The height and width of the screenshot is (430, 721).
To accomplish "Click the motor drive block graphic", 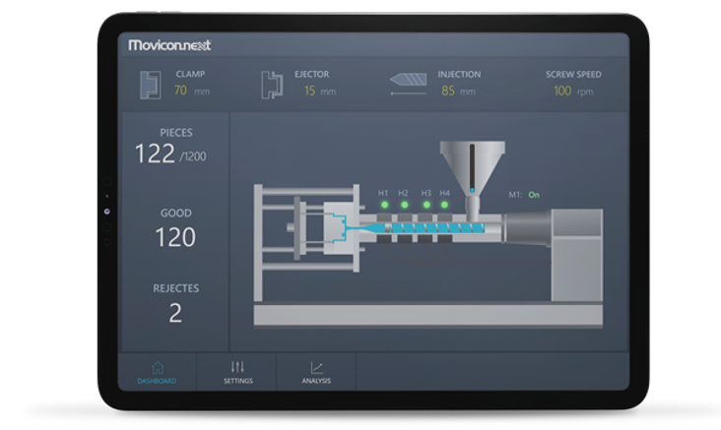I will (x=577, y=255).
